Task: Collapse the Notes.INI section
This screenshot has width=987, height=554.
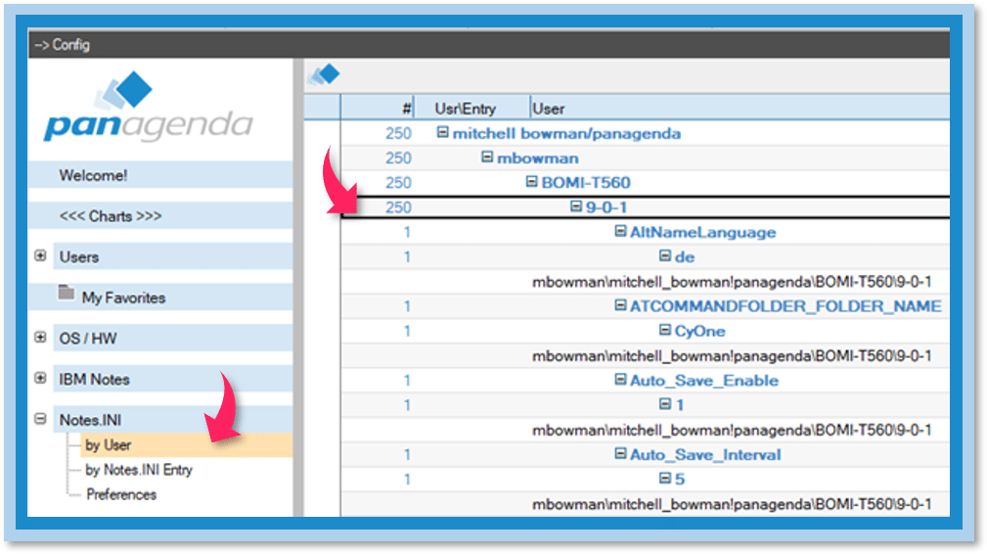Action: pos(40,419)
